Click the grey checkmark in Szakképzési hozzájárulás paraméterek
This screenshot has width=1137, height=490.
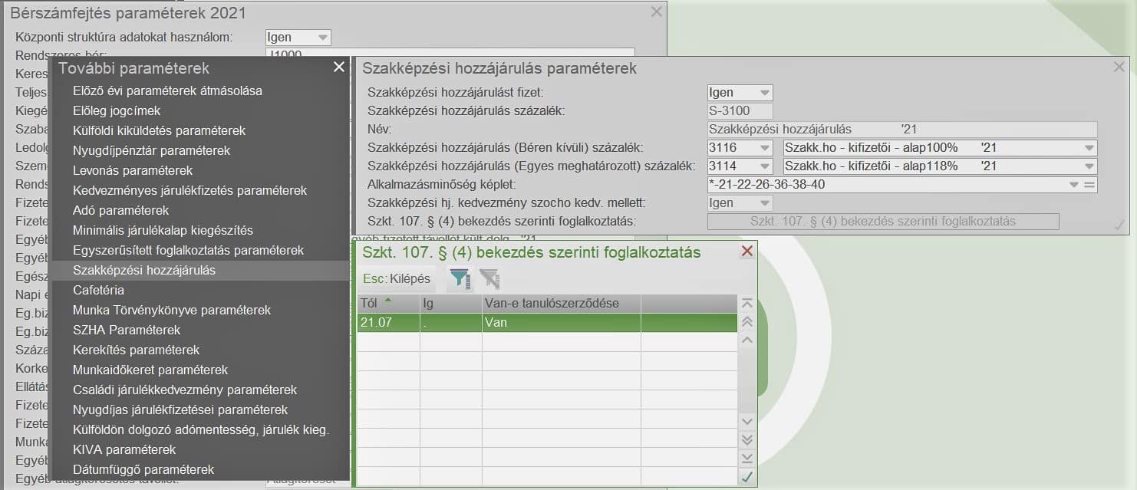tap(1119, 225)
